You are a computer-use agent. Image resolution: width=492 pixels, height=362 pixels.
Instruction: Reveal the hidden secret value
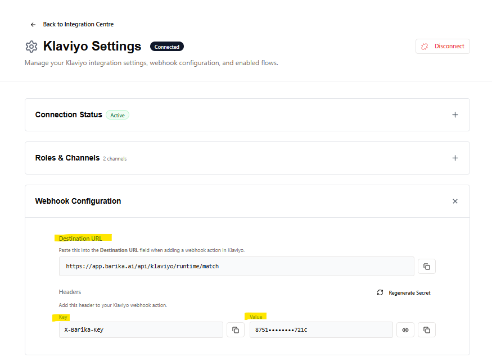405,330
